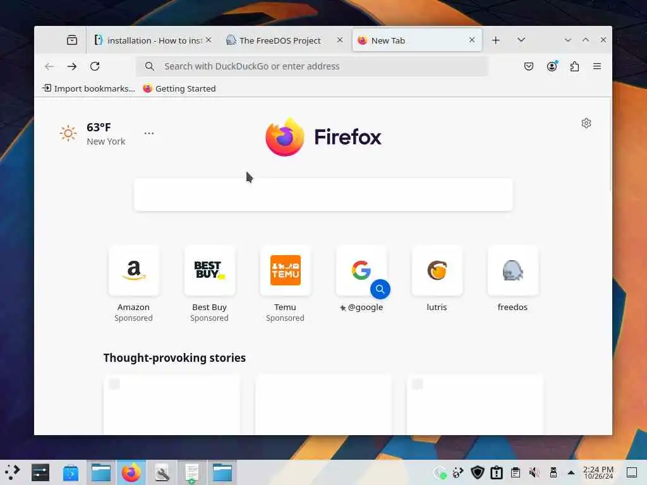The width and height of the screenshot is (647, 485).
Task: Show desktop button in panel
Action: tap(632, 472)
